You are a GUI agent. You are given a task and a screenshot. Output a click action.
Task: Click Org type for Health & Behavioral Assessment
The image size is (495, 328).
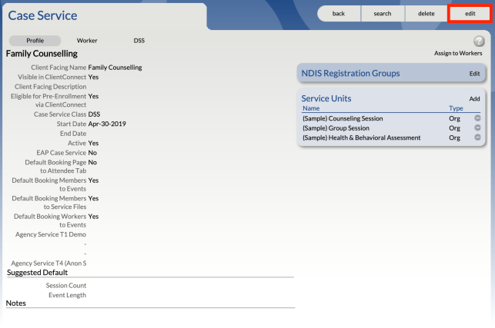(455, 137)
